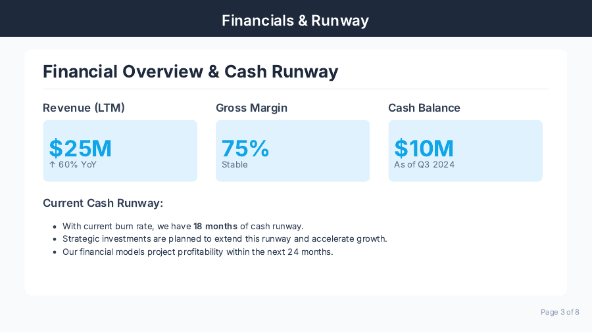
Task: Select the $25M revenue figure
Action: pyautogui.click(x=80, y=148)
